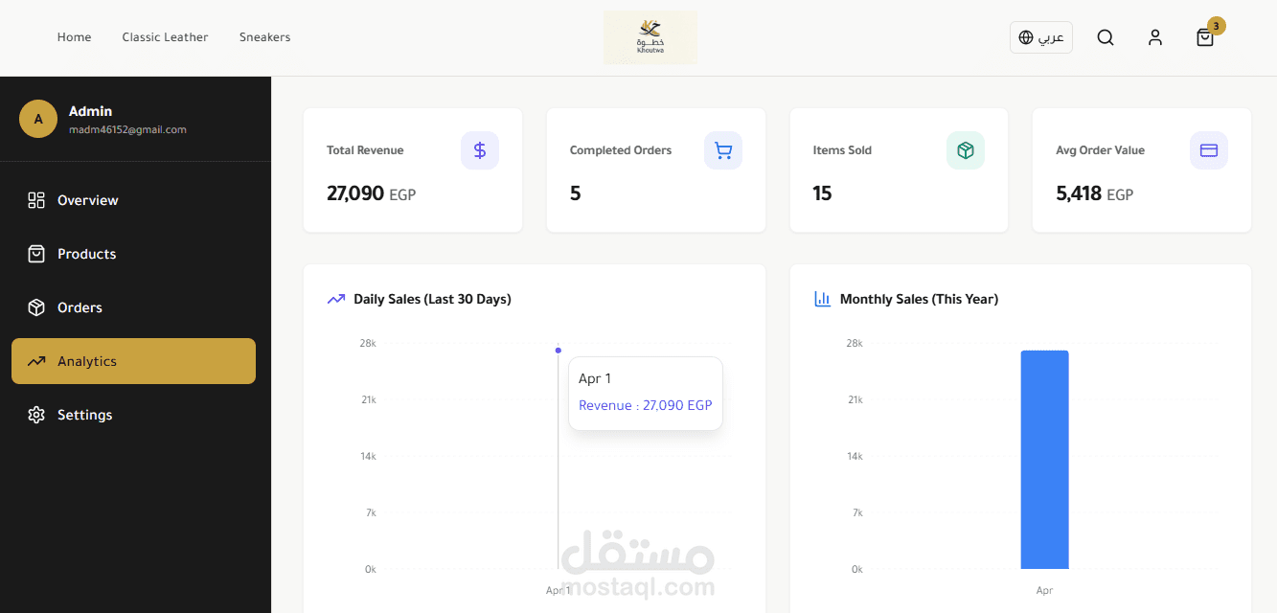The height and width of the screenshot is (613, 1277).
Task: Click the Admin name label
Action: [x=91, y=111]
